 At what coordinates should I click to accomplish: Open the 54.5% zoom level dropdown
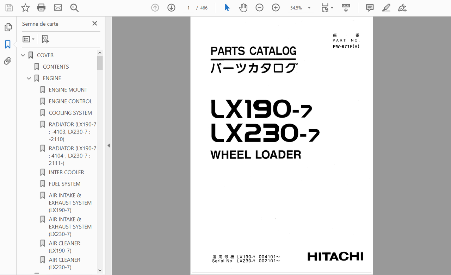coord(300,8)
